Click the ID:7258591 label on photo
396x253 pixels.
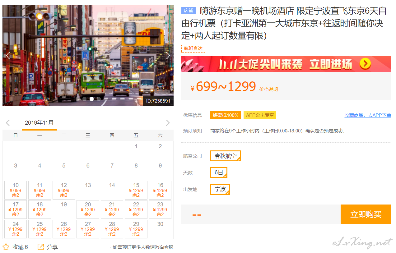pyautogui.click(x=158, y=101)
